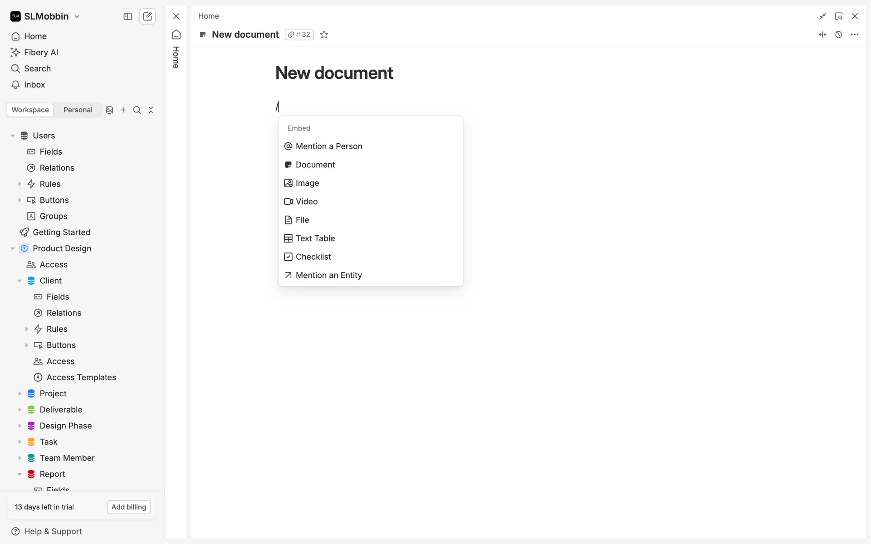Click the Add billing button
Viewport: 871px width, 544px height.
click(129, 507)
